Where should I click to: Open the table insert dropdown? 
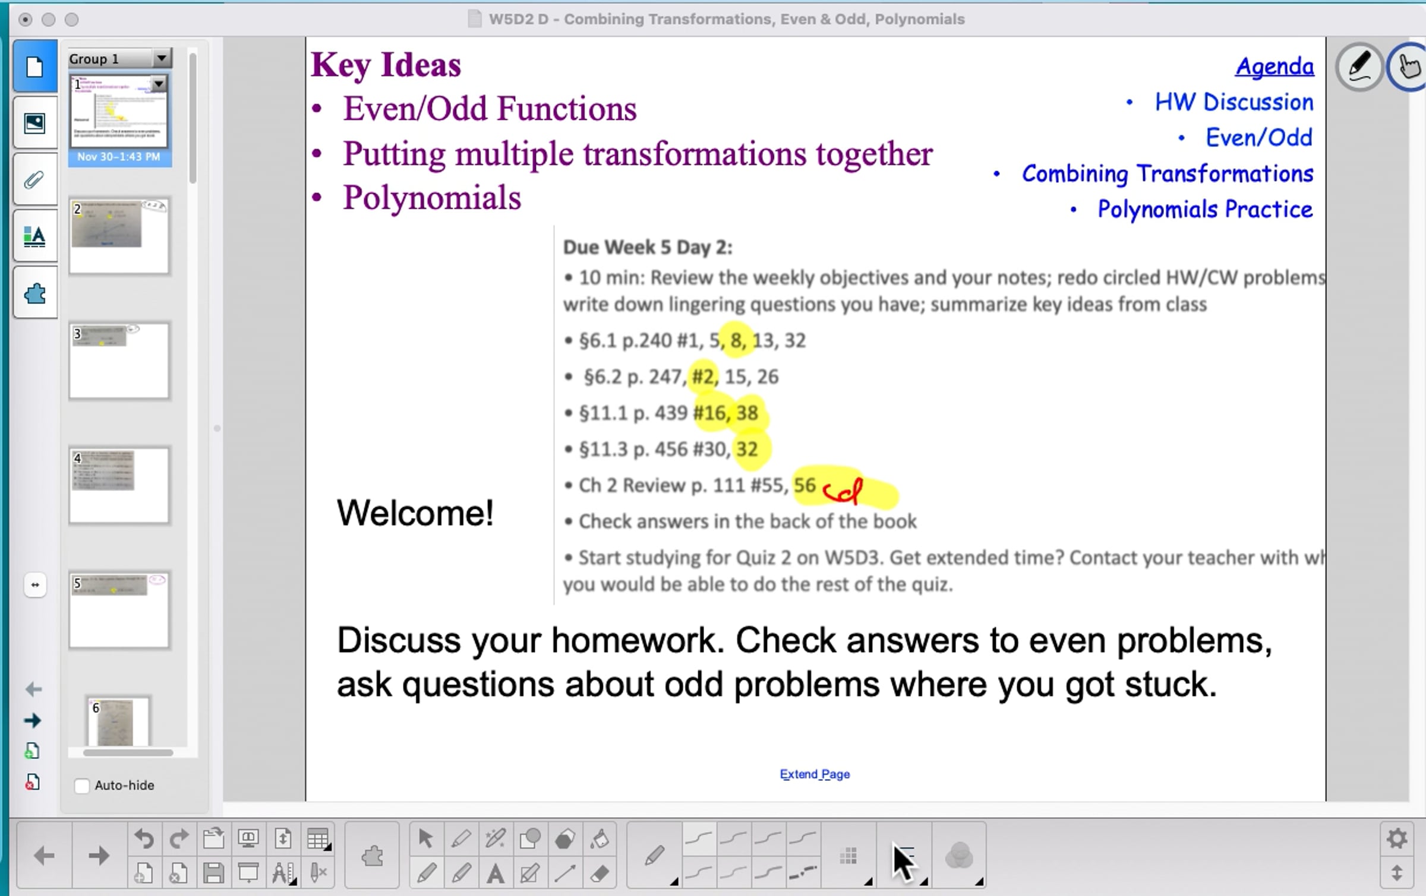click(318, 838)
